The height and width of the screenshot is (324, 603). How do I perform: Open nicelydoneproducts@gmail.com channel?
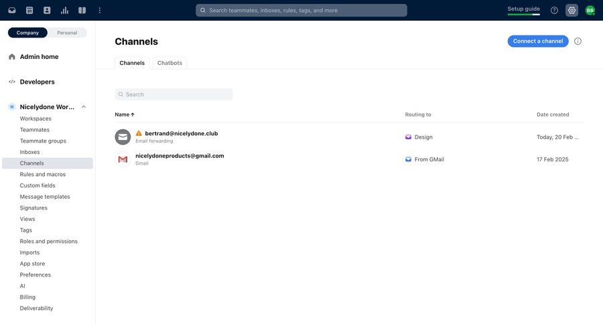tap(180, 156)
